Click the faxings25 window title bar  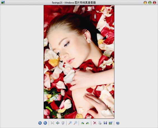click(74, 3)
